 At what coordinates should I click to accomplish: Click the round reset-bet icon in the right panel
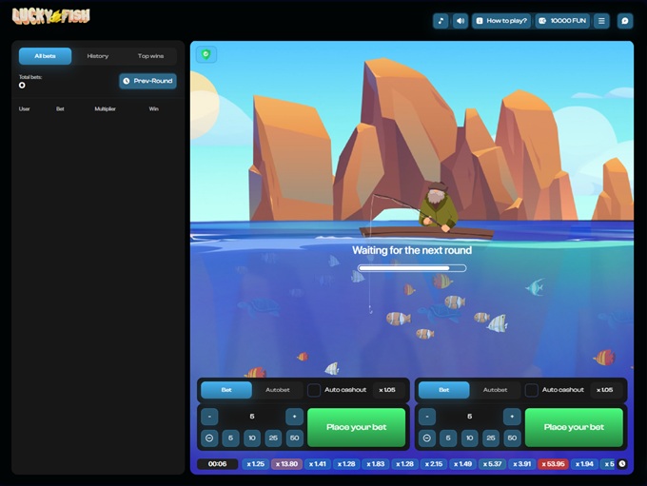point(427,438)
